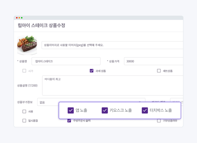Click the yellow minimize window dot
Screen dimensions: 197x143
pos(19,18)
